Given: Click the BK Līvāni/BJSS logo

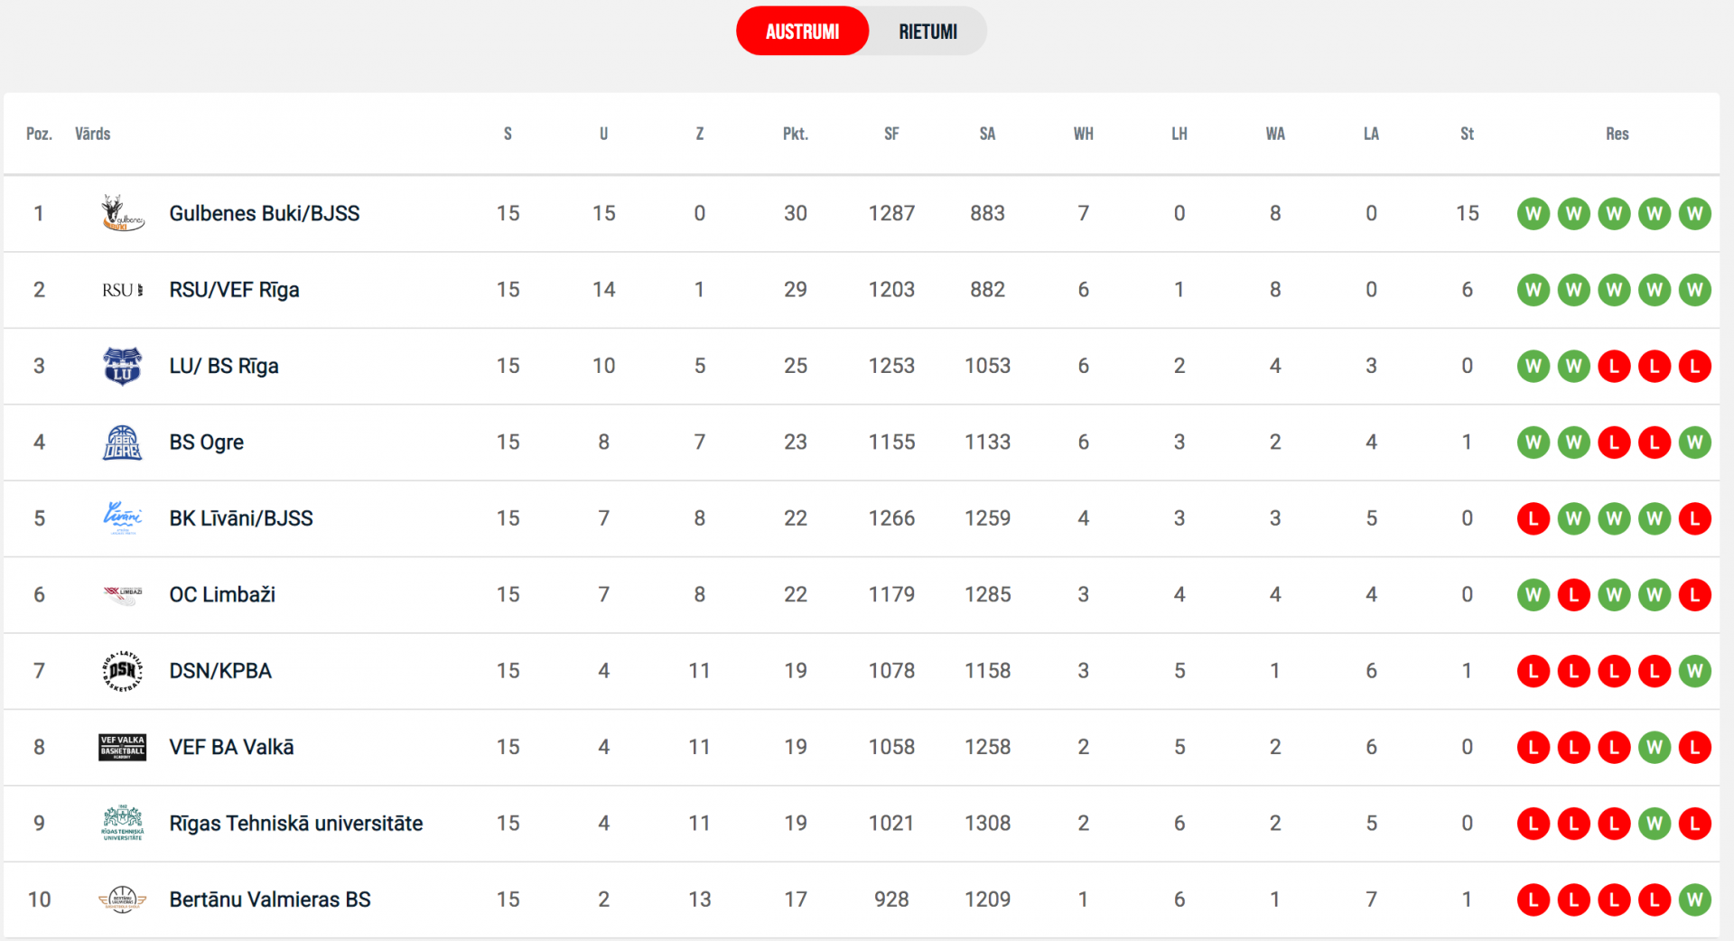Looking at the screenshot, I should click(122, 518).
